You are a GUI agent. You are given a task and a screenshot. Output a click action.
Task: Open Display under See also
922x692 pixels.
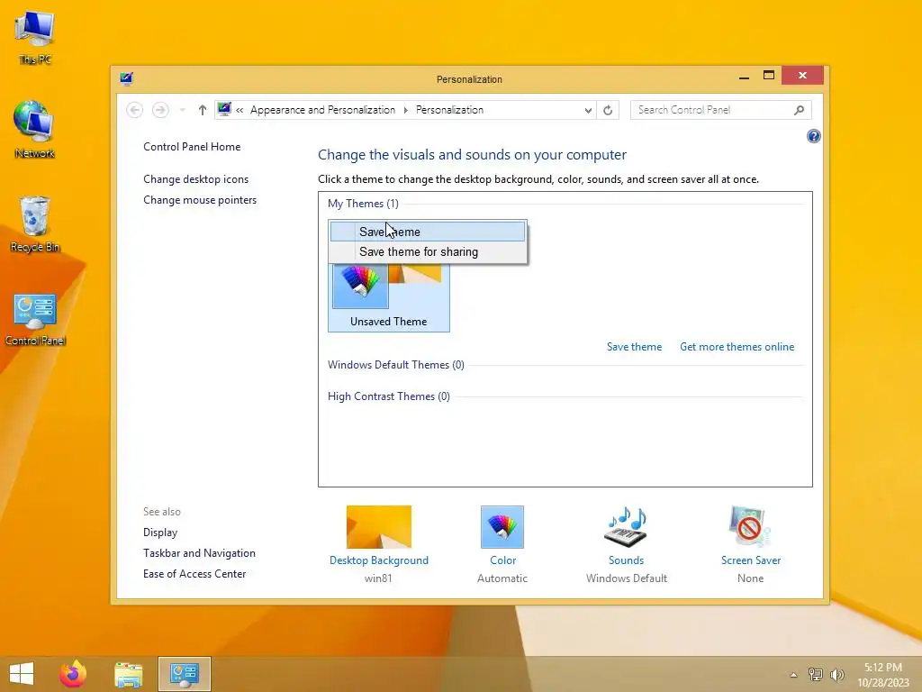point(160,533)
